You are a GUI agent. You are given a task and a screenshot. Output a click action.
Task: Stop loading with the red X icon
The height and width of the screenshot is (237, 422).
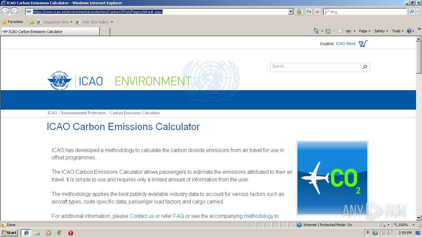pyautogui.click(x=317, y=12)
